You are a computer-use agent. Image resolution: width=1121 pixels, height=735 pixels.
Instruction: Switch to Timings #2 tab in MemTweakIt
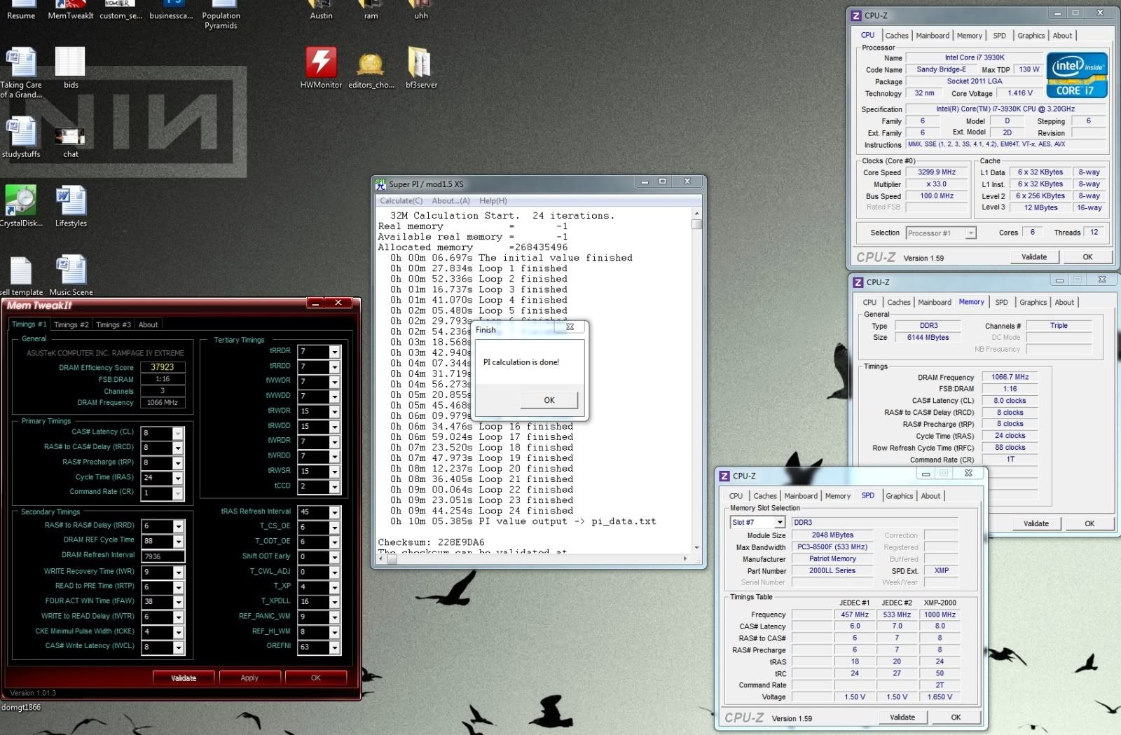tap(71, 324)
